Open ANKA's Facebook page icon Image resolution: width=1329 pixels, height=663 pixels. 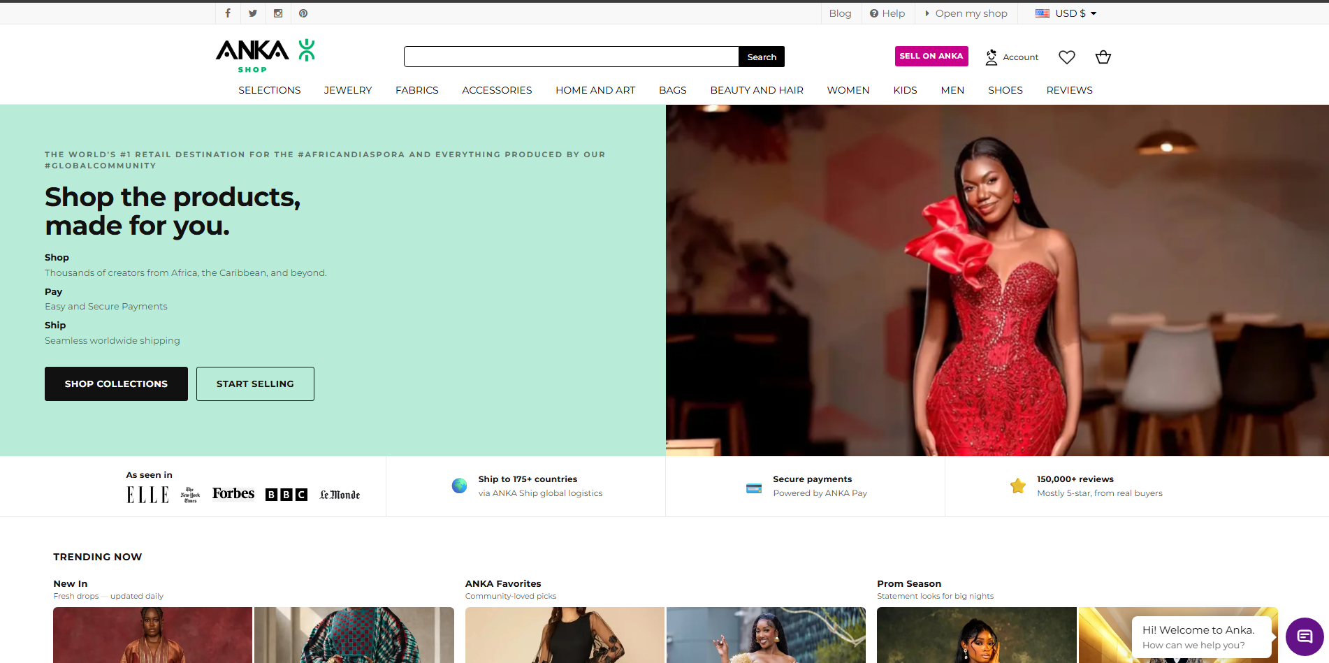pos(228,13)
